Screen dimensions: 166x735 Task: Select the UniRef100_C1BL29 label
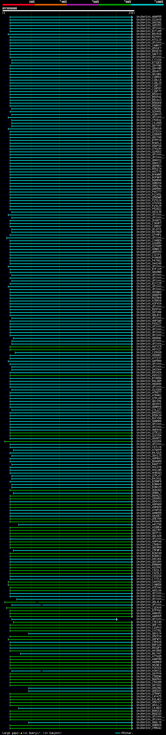149,83
